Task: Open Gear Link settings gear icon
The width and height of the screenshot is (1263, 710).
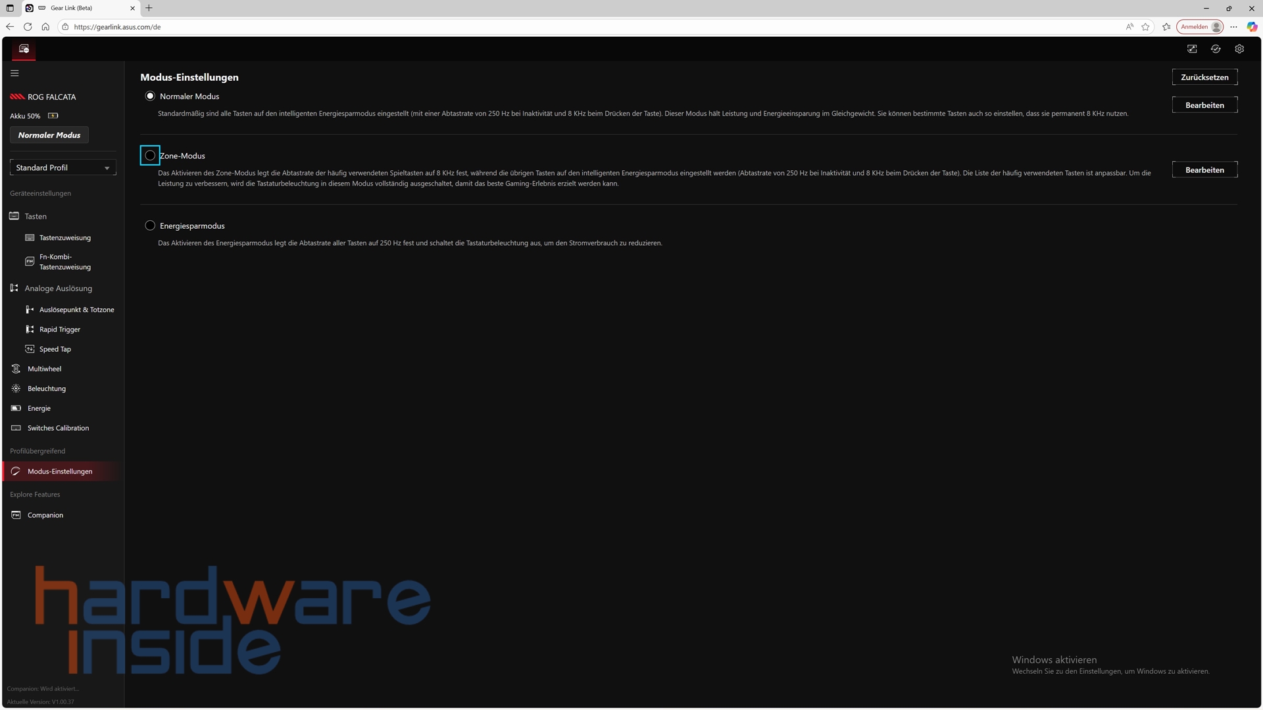Action: 1239,49
